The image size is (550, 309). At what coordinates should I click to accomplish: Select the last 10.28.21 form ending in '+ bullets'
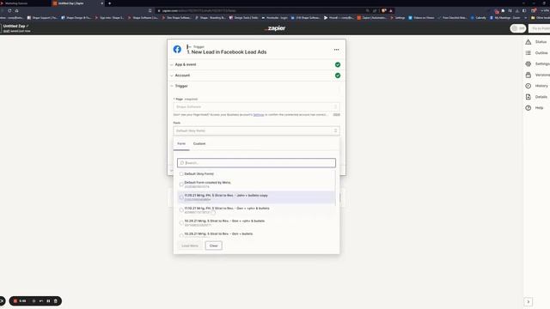[256, 234]
